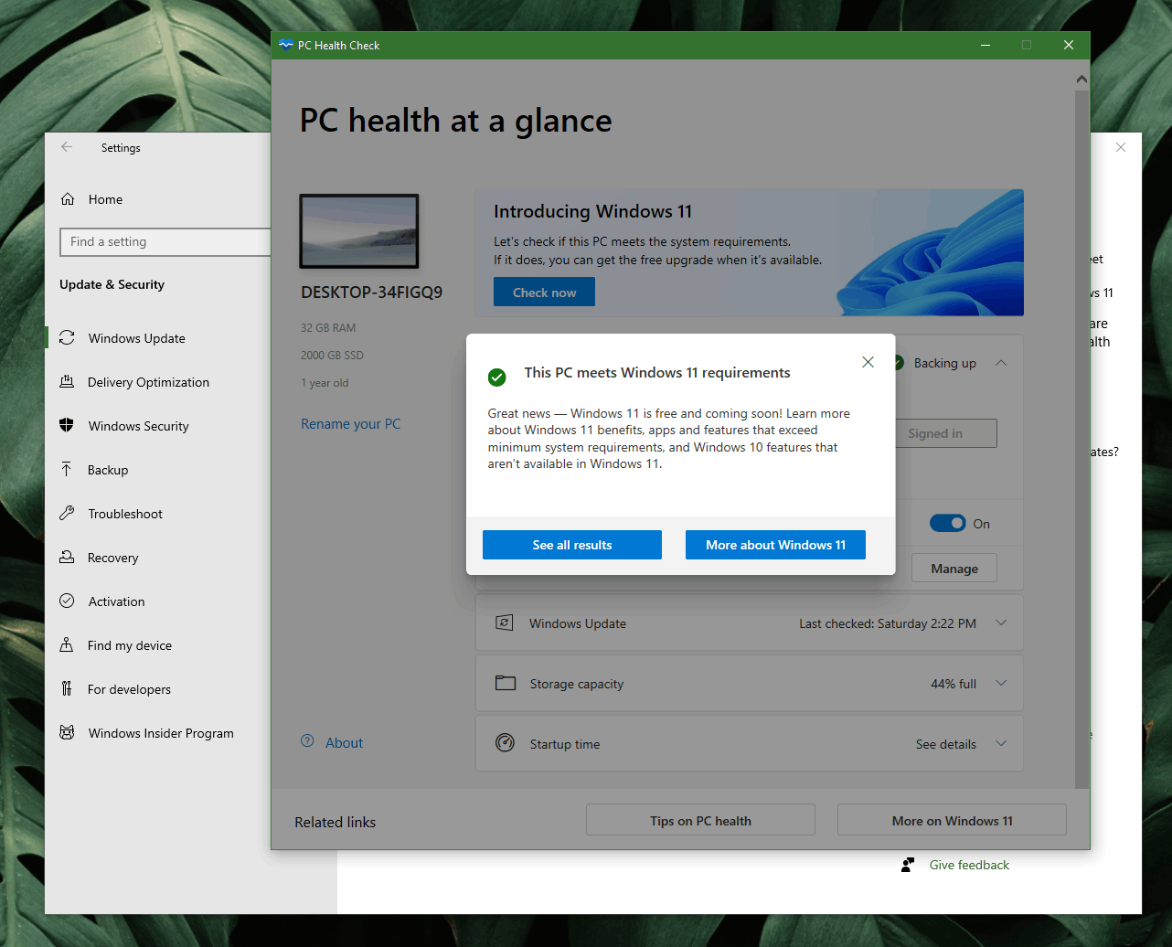
Task: Close the Windows 11 requirements dialog
Action: pos(868,363)
